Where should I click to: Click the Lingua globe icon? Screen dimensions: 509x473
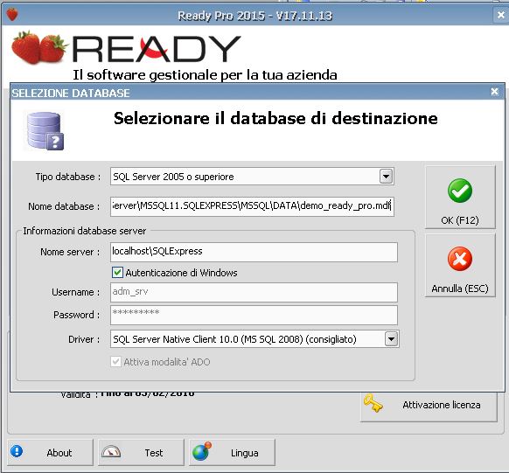click(x=201, y=452)
